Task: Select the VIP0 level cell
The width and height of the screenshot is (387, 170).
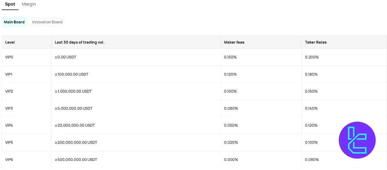Action: pos(27,57)
